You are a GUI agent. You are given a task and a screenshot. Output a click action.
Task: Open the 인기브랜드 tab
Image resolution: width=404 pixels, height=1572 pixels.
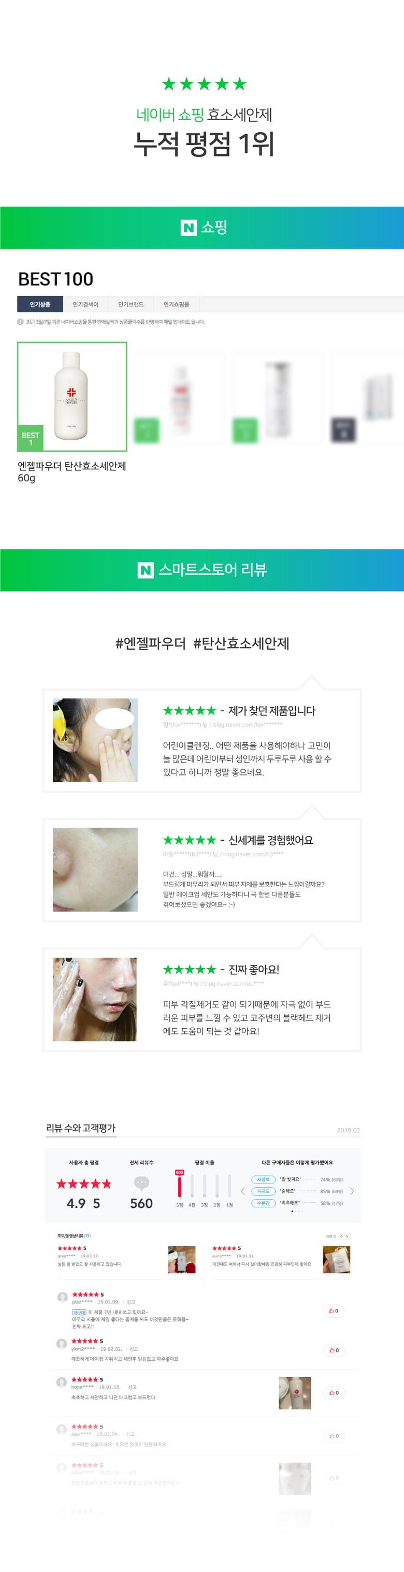pos(131,304)
